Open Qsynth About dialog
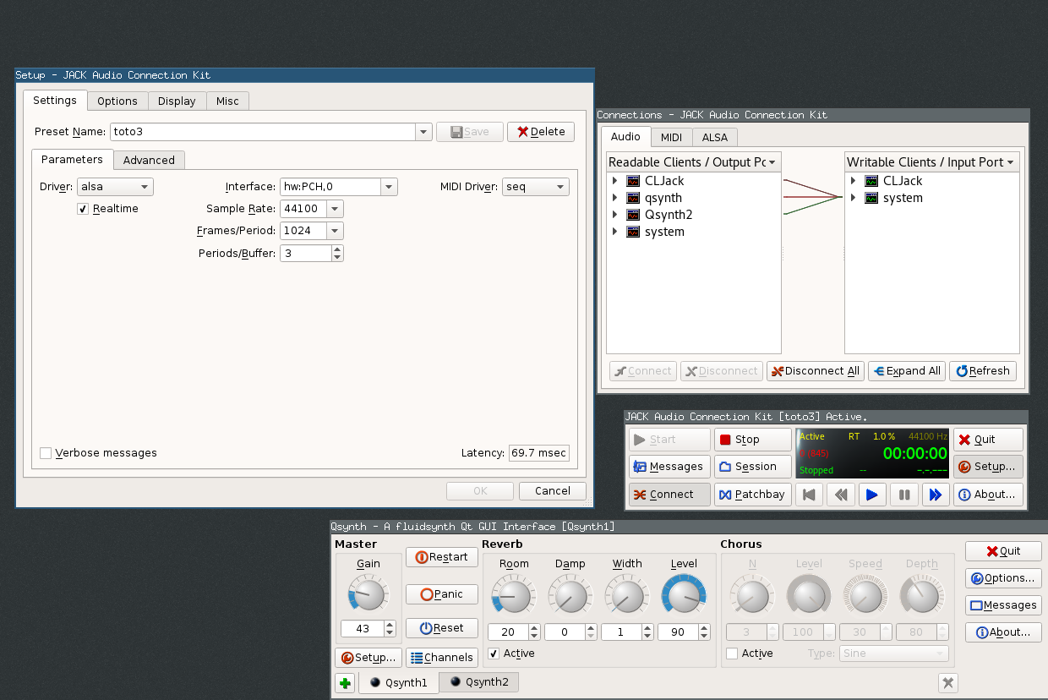Screen dimensions: 1048x700 (x=1003, y=632)
